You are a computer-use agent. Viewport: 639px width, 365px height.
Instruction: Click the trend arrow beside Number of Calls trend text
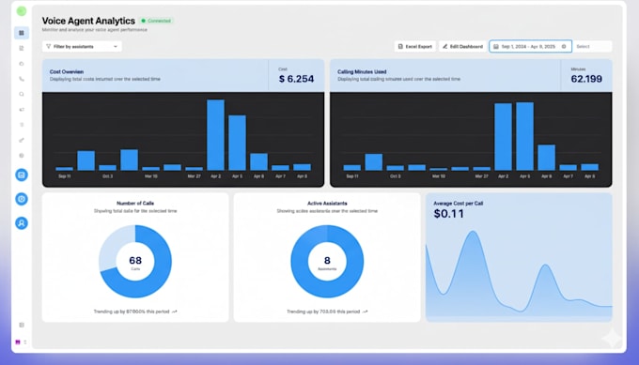click(175, 312)
